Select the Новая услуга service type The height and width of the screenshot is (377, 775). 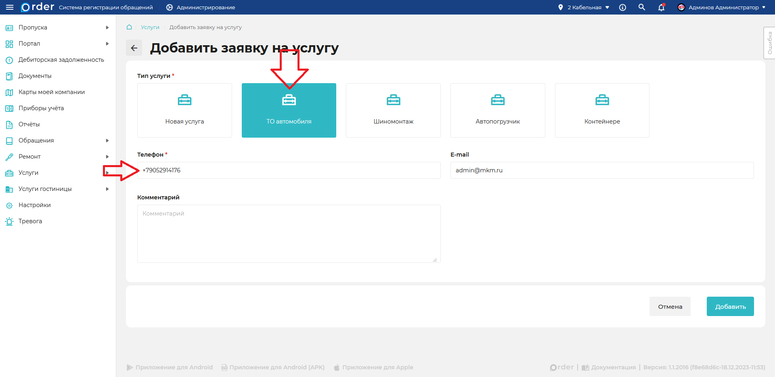point(184,110)
